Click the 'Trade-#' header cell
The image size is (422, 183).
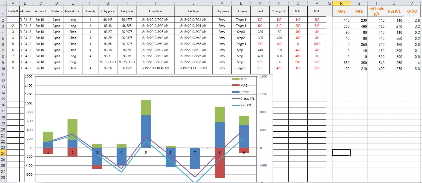(13, 12)
